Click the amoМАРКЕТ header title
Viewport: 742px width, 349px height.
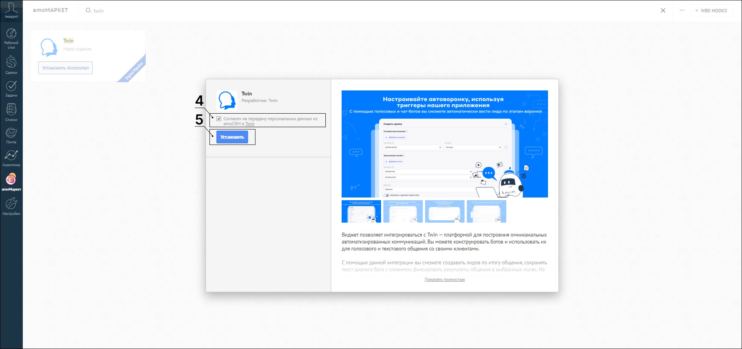pyautogui.click(x=51, y=10)
